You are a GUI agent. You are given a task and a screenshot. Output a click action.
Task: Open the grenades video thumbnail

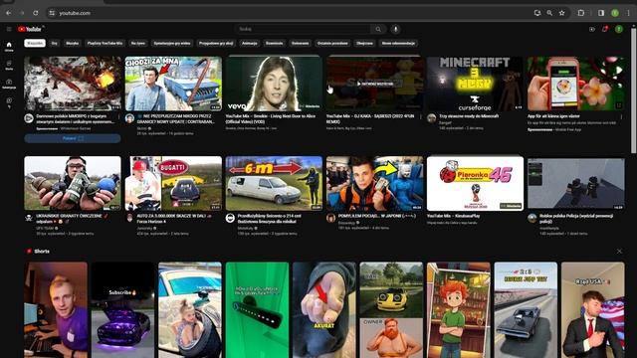tap(73, 183)
